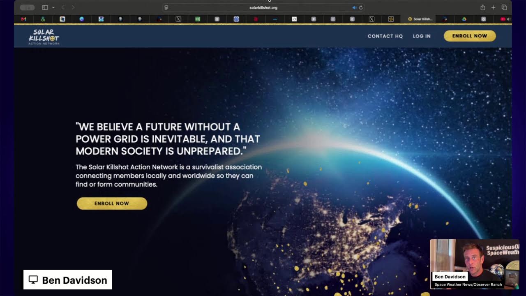526x296 pixels.
Task: Toggle the Safari sidebar button
Action: click(x=45, y=7)
